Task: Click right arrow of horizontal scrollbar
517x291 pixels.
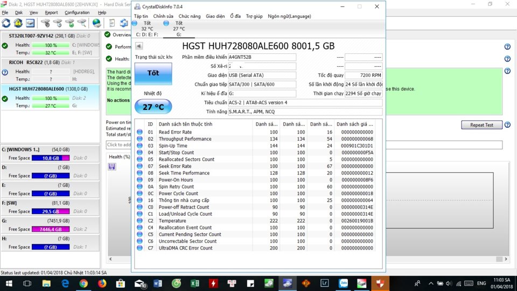Action: click(506, 259)
